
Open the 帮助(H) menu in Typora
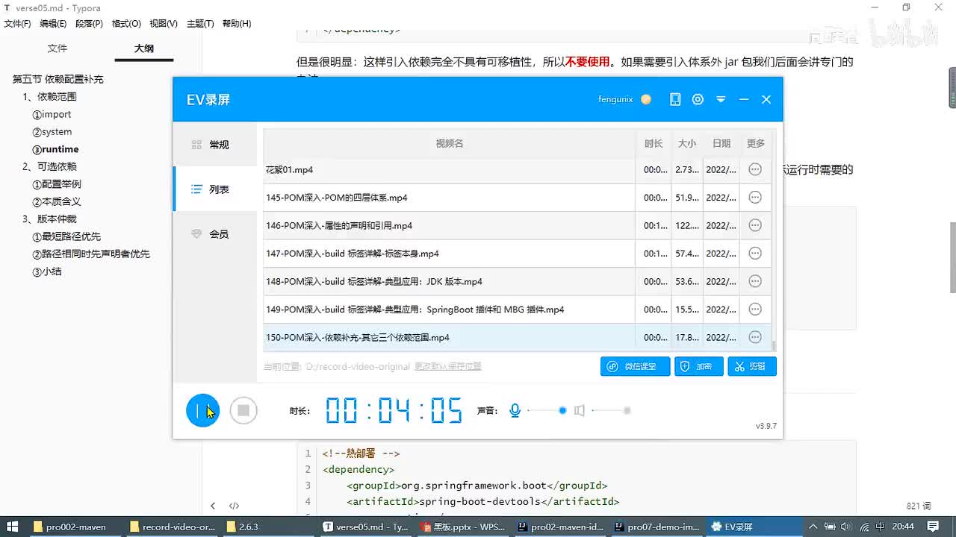pos(237,24)
